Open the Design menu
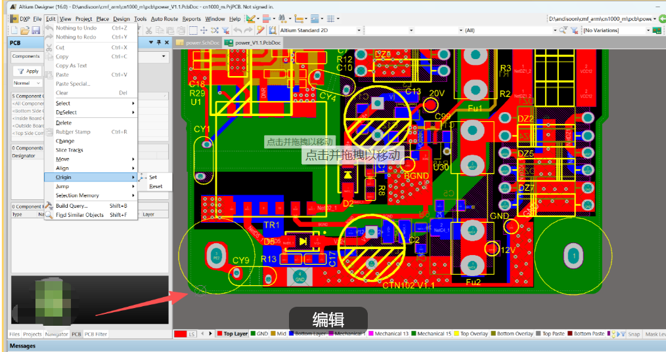The width and height of the screenshot is (666, 352). point(122,18)
